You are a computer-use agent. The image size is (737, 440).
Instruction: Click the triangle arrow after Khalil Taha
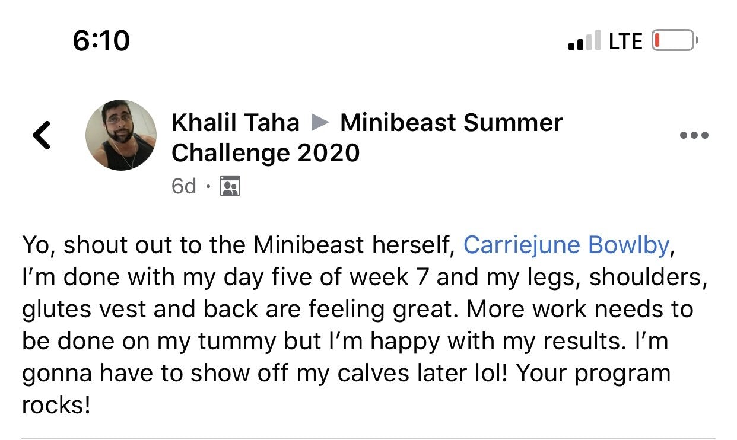coord(320,123)
